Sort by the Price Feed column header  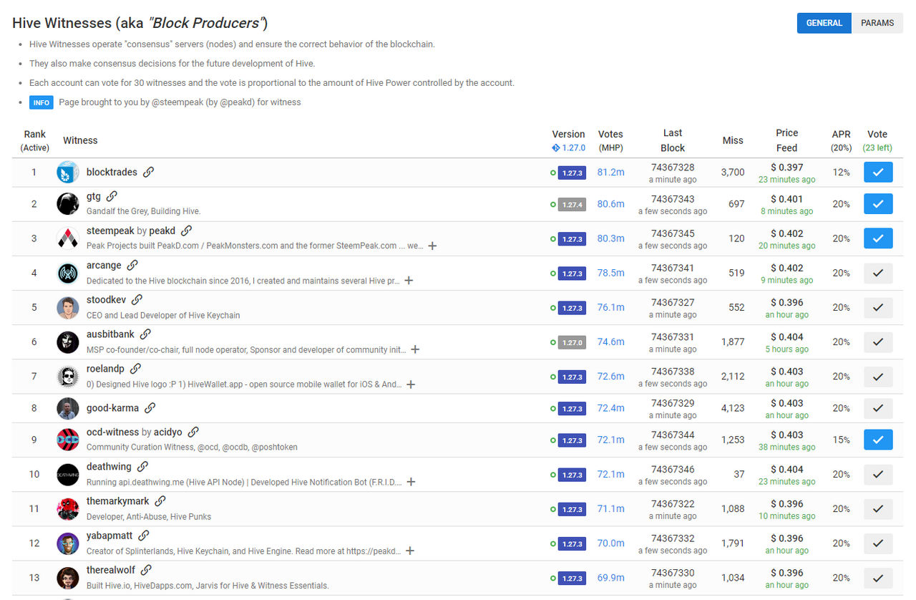[x=787, y=140]
